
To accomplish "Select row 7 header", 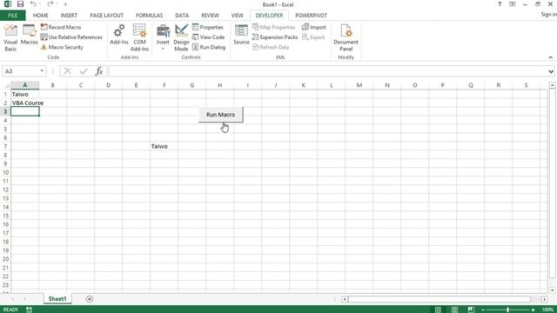I will pyautogui.click(x=5, y=146).
